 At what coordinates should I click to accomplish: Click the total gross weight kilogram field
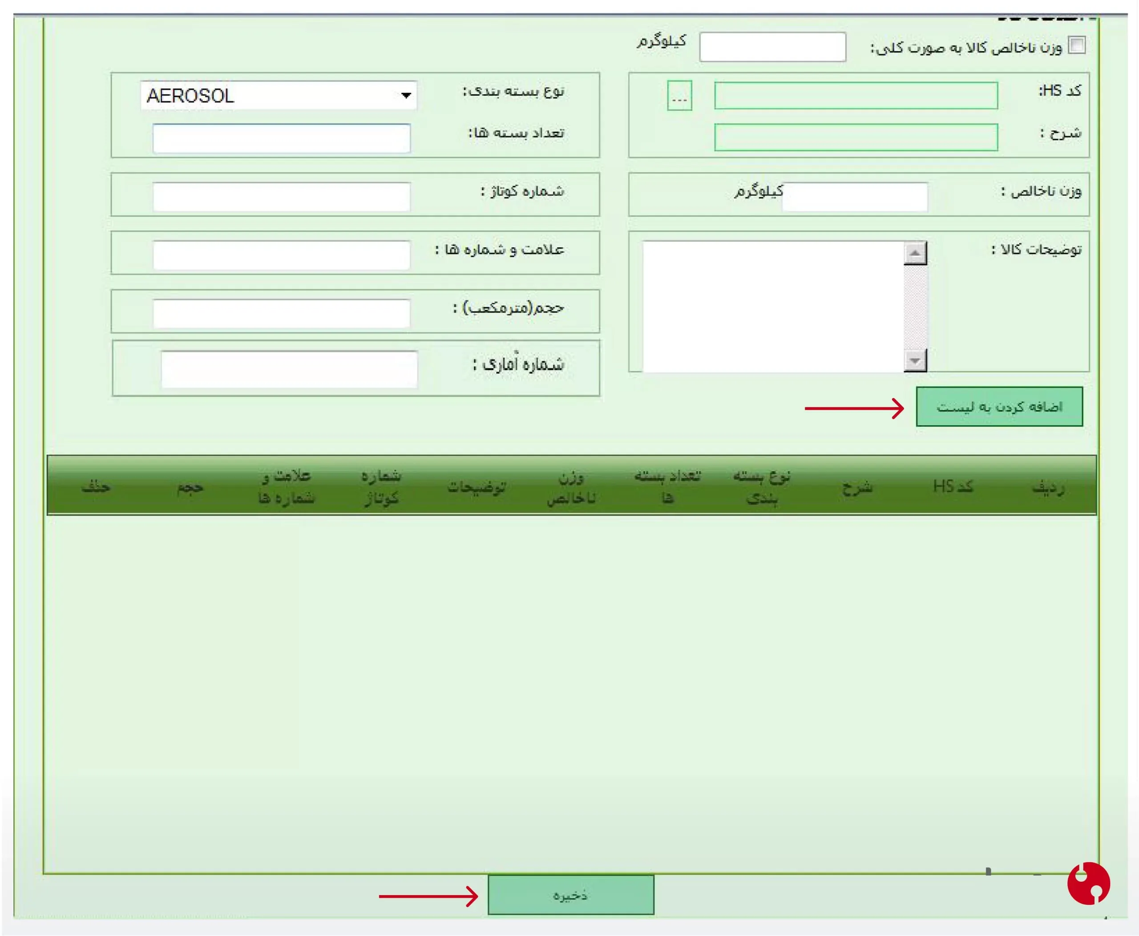(x=772, y=47)
